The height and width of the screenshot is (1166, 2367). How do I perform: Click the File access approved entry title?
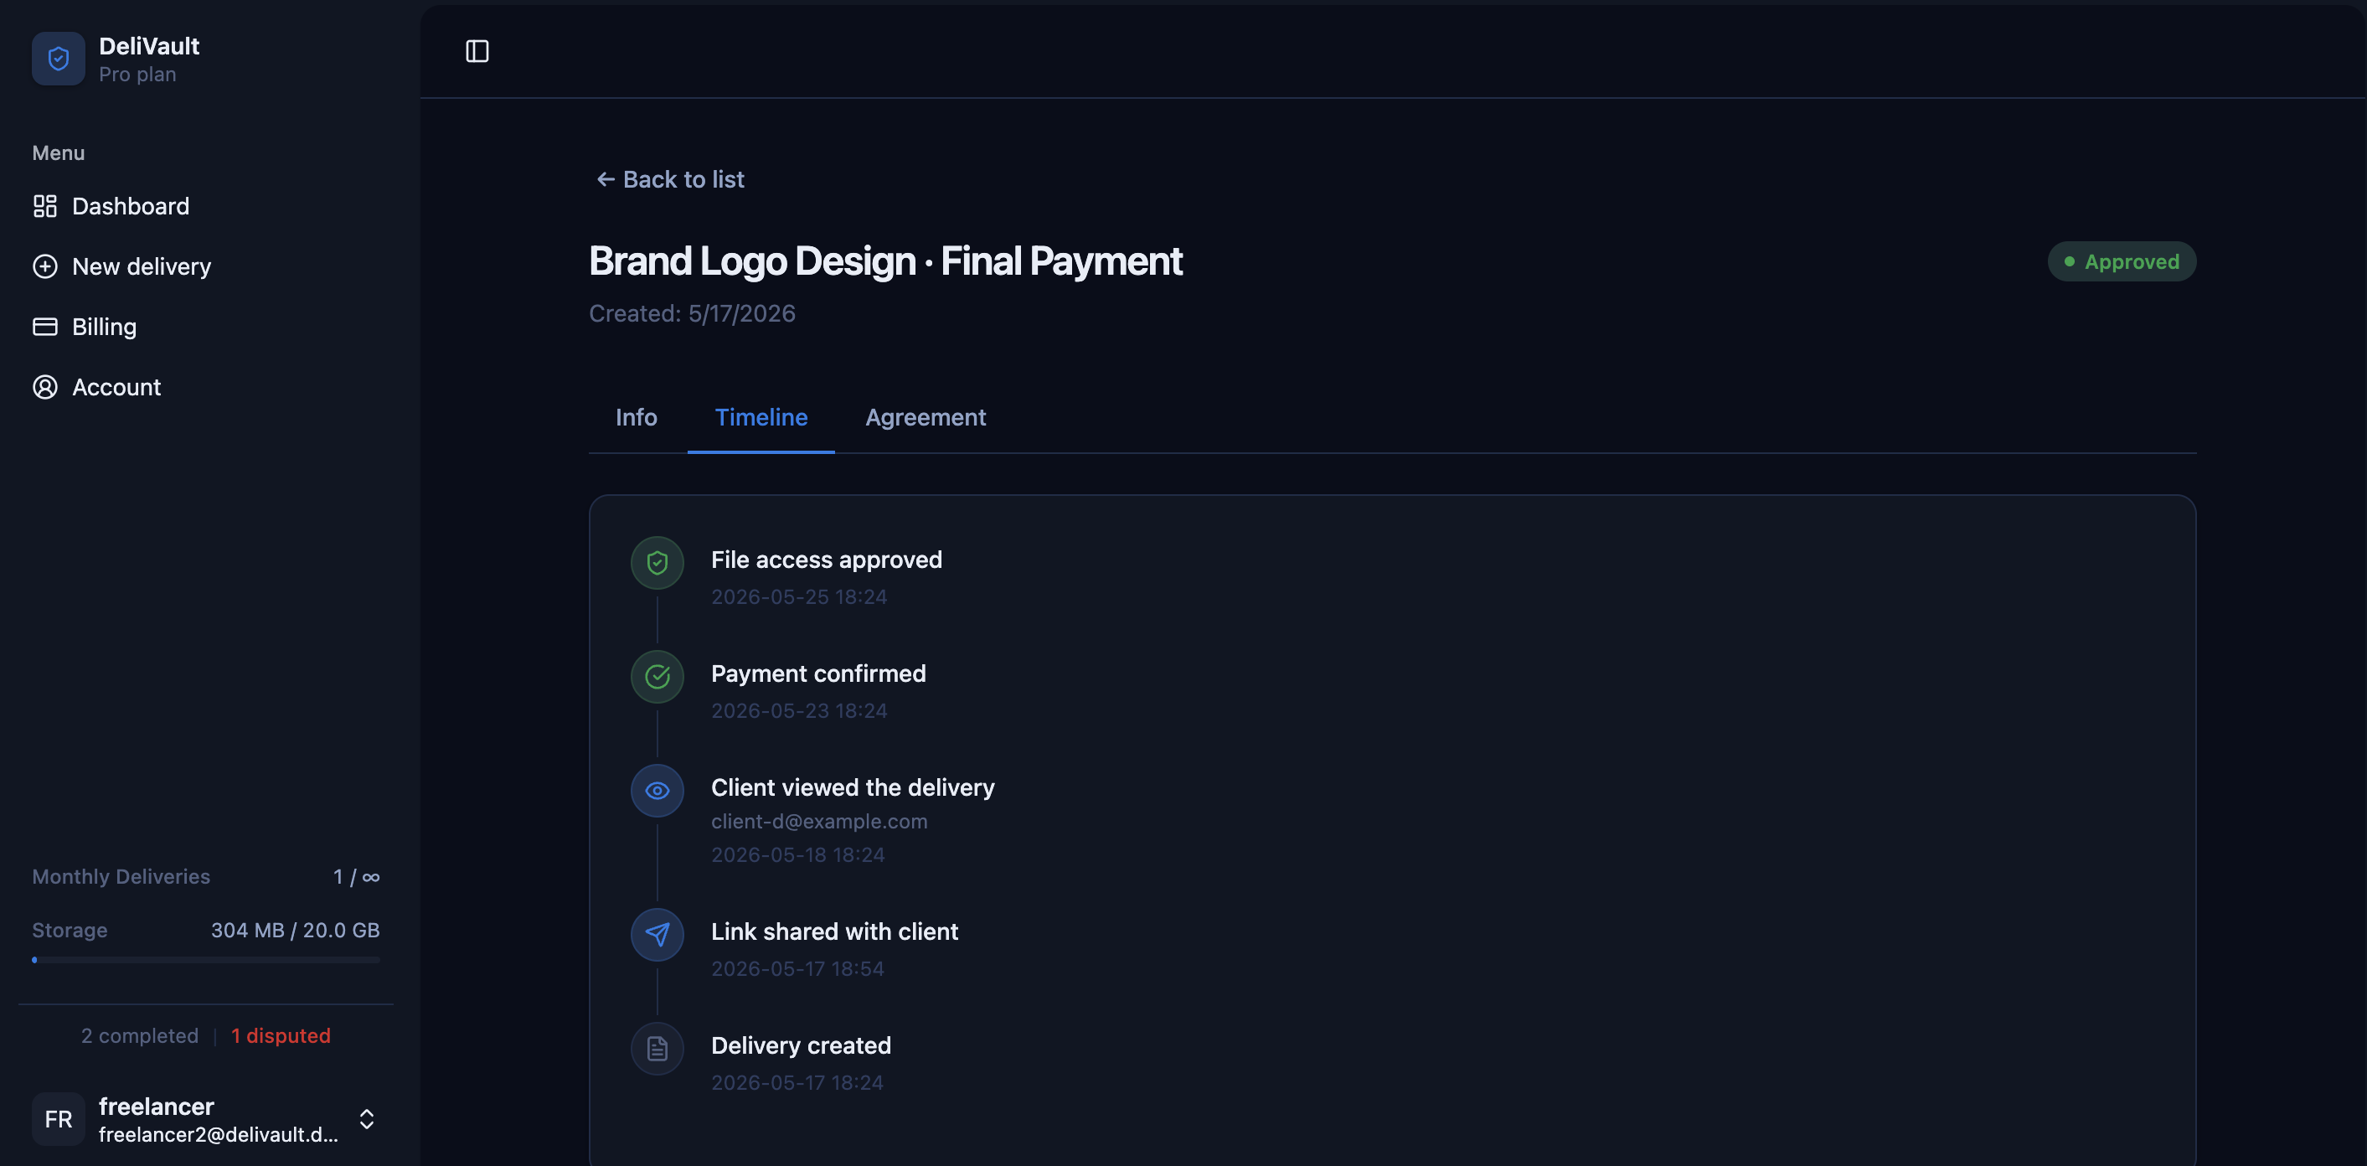(x=826, y=560)
